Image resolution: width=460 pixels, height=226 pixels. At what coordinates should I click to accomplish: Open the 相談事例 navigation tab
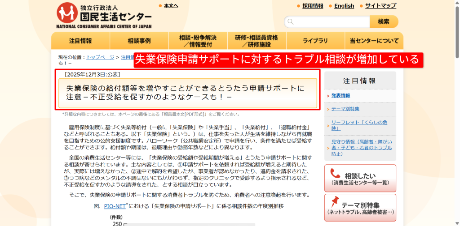(x=139, y=41)
